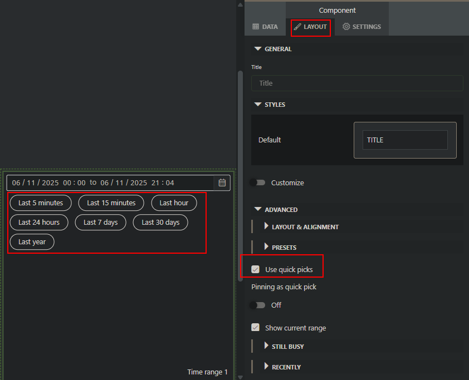Open the Layout tab
469x380 pixels.
tap(311, 27)
